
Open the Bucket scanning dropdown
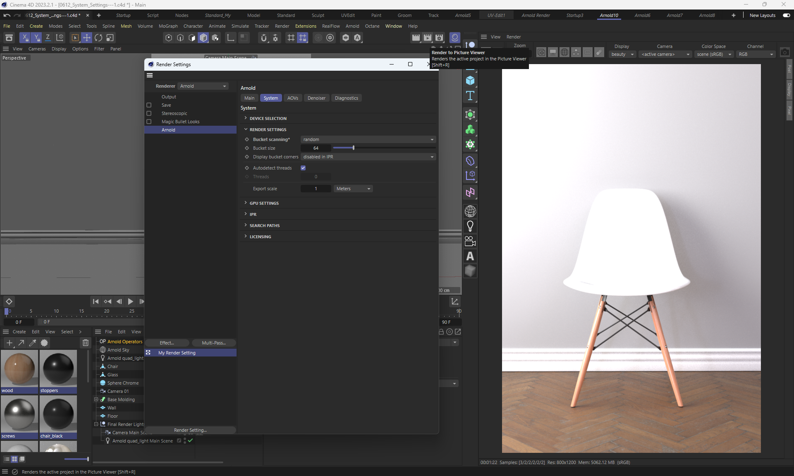click(368, 139)
